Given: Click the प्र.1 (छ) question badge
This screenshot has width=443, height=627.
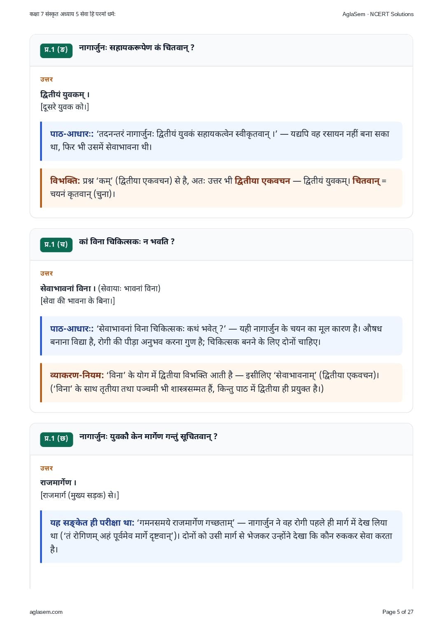Looking at the screenshot, I should [56, 439].
